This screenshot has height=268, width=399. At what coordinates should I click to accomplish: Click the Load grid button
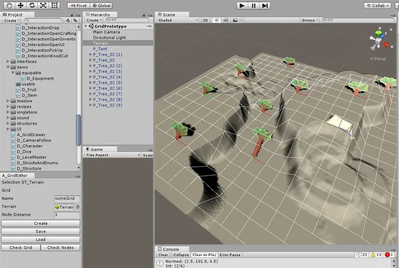click(41, 240)
